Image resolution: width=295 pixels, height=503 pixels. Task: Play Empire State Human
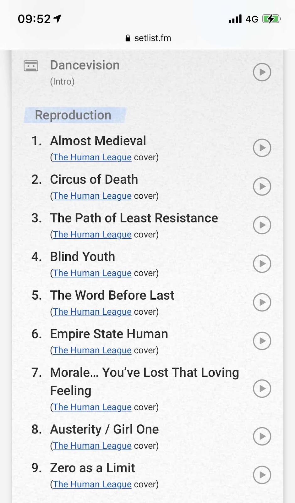tap(262, 341)
